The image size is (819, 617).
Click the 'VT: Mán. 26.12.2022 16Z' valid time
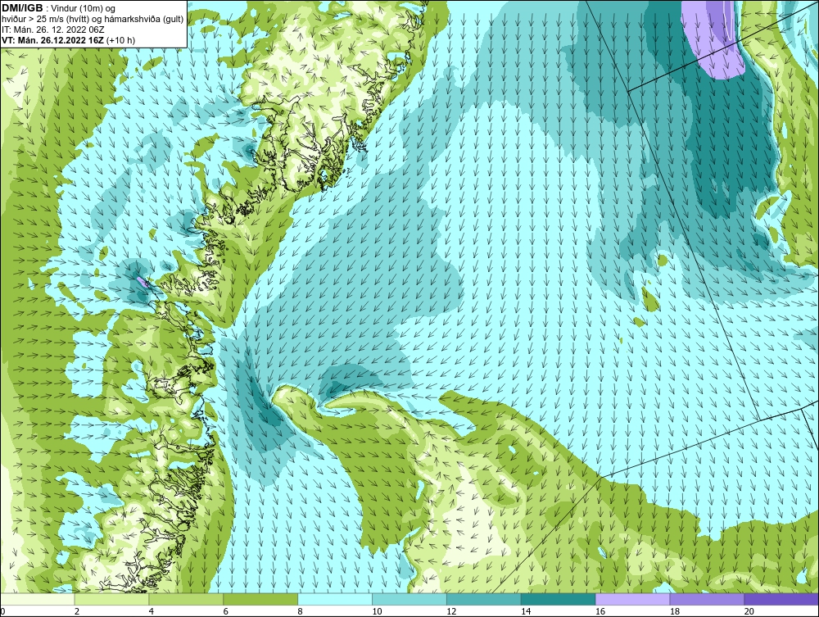coord(52,40)
